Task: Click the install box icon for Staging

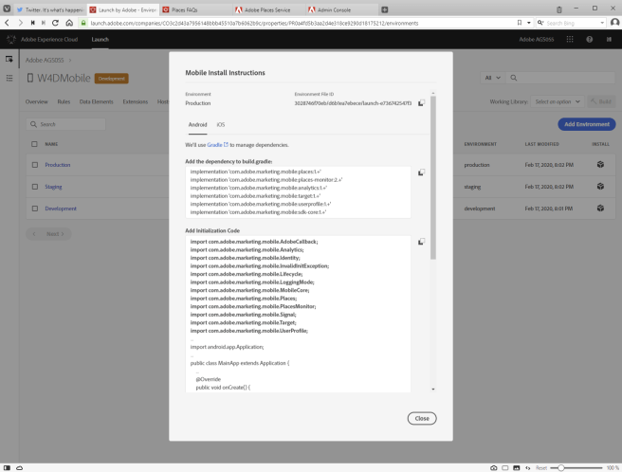Action: [x=599, y=187]
